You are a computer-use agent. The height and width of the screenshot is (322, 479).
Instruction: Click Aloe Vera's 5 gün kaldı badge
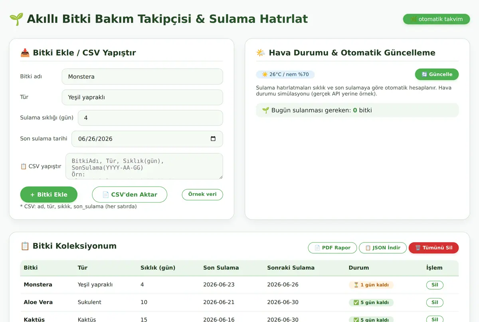[x=371, y=302]
